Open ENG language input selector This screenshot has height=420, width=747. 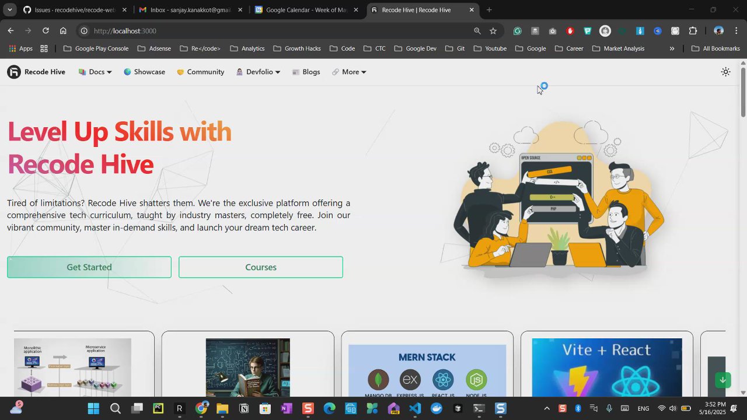643,408
